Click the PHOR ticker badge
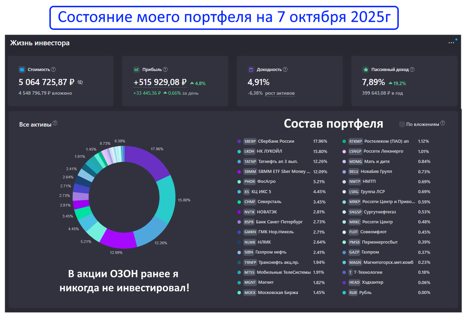 tap(249, 182)
